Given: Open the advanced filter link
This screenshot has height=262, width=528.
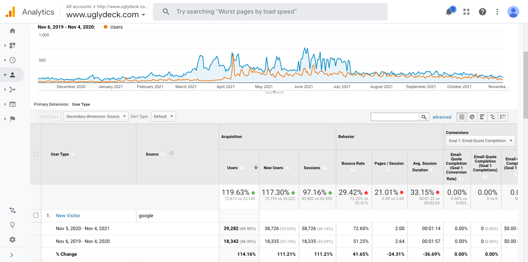Looking at the screenshot, I should pyautogui.click(x=442, y=117).
